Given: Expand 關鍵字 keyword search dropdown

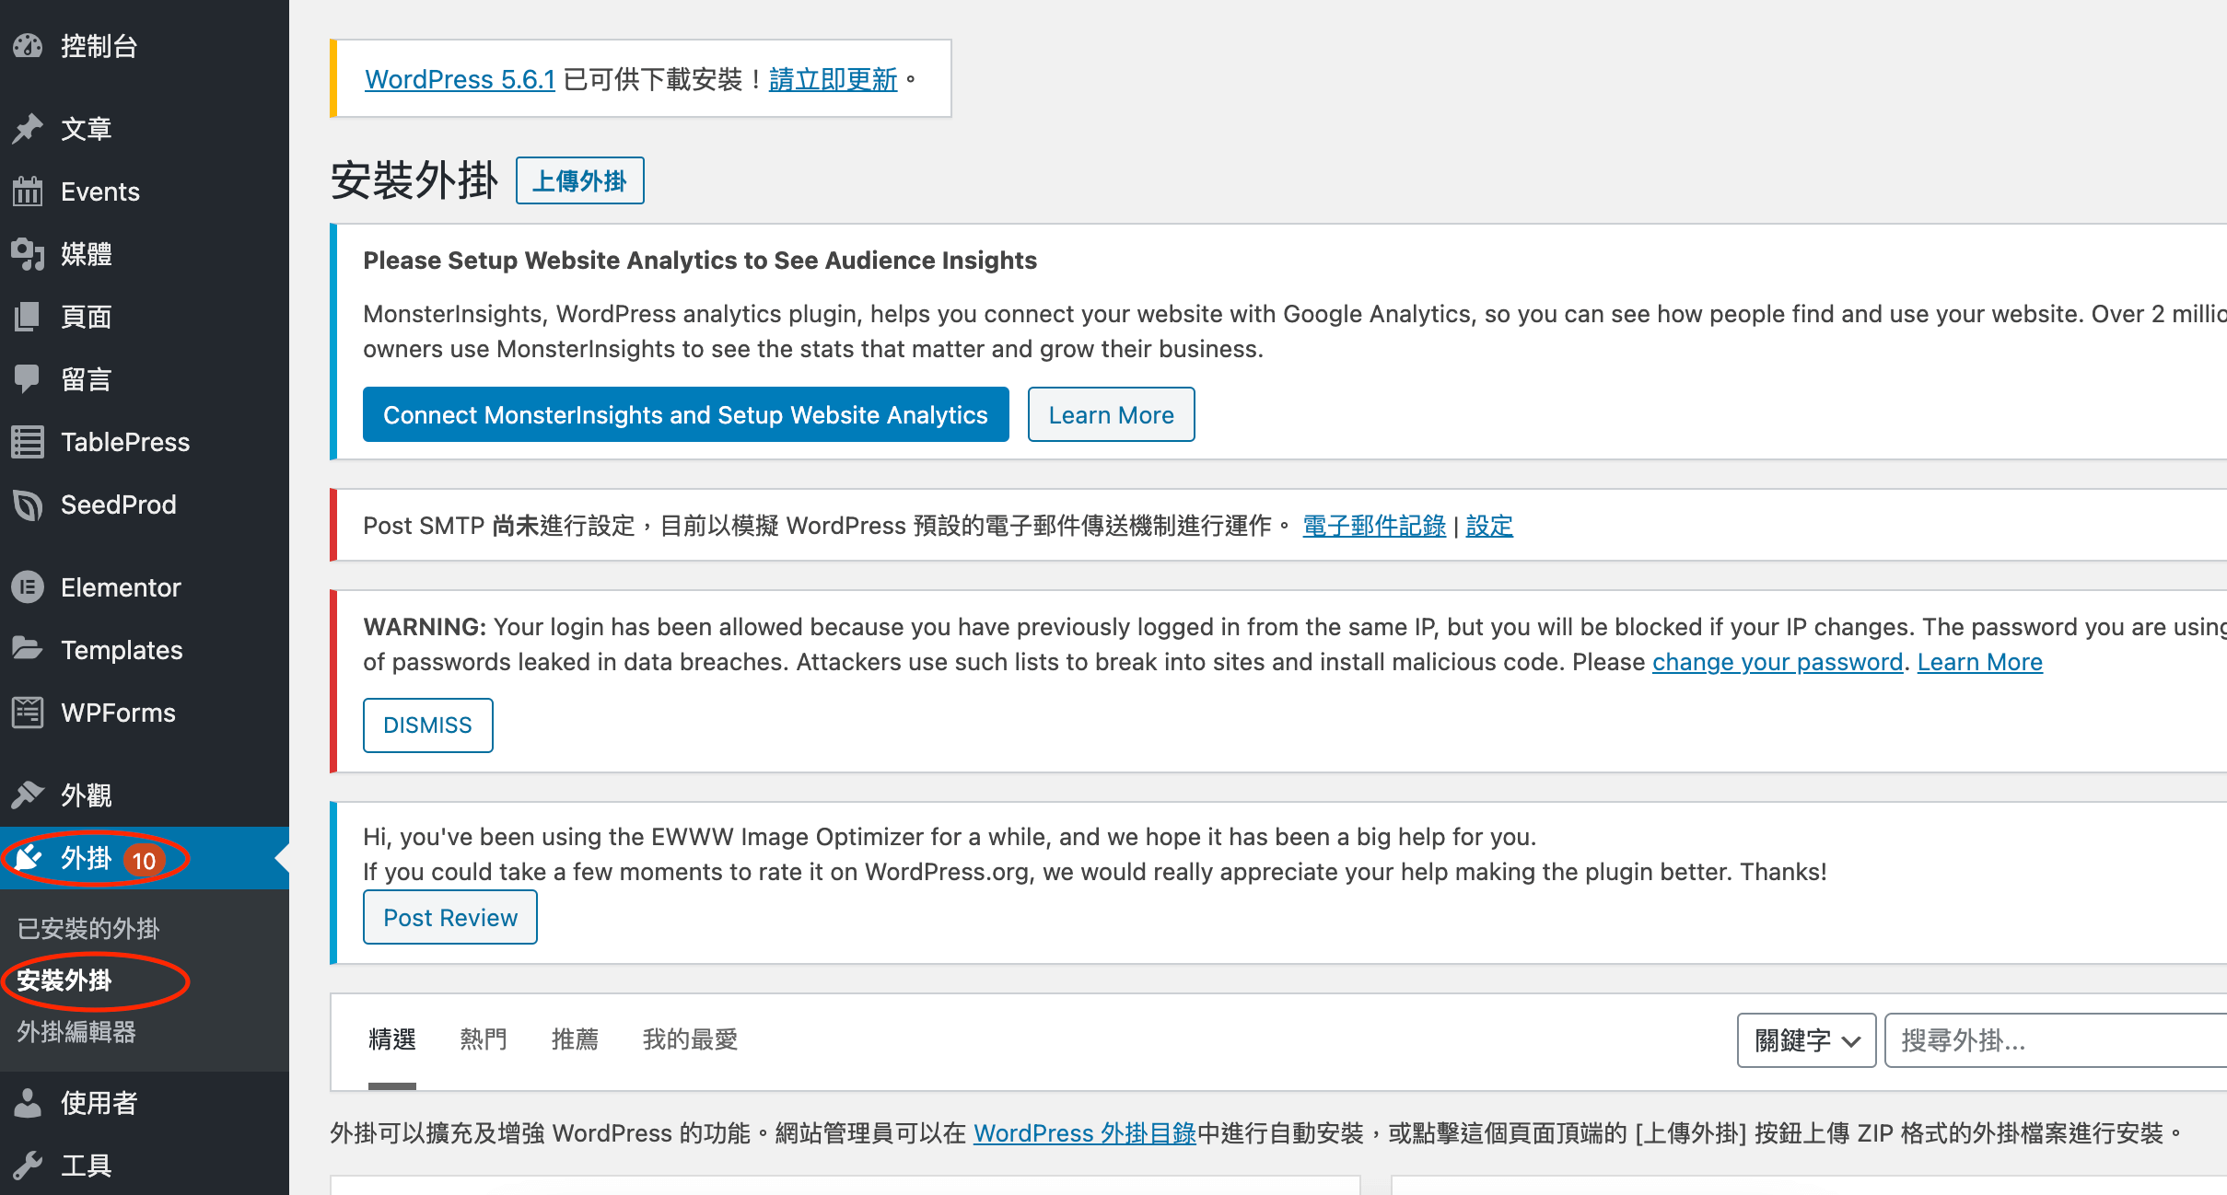Looking at the screenshot, I should [1802, 1040].
